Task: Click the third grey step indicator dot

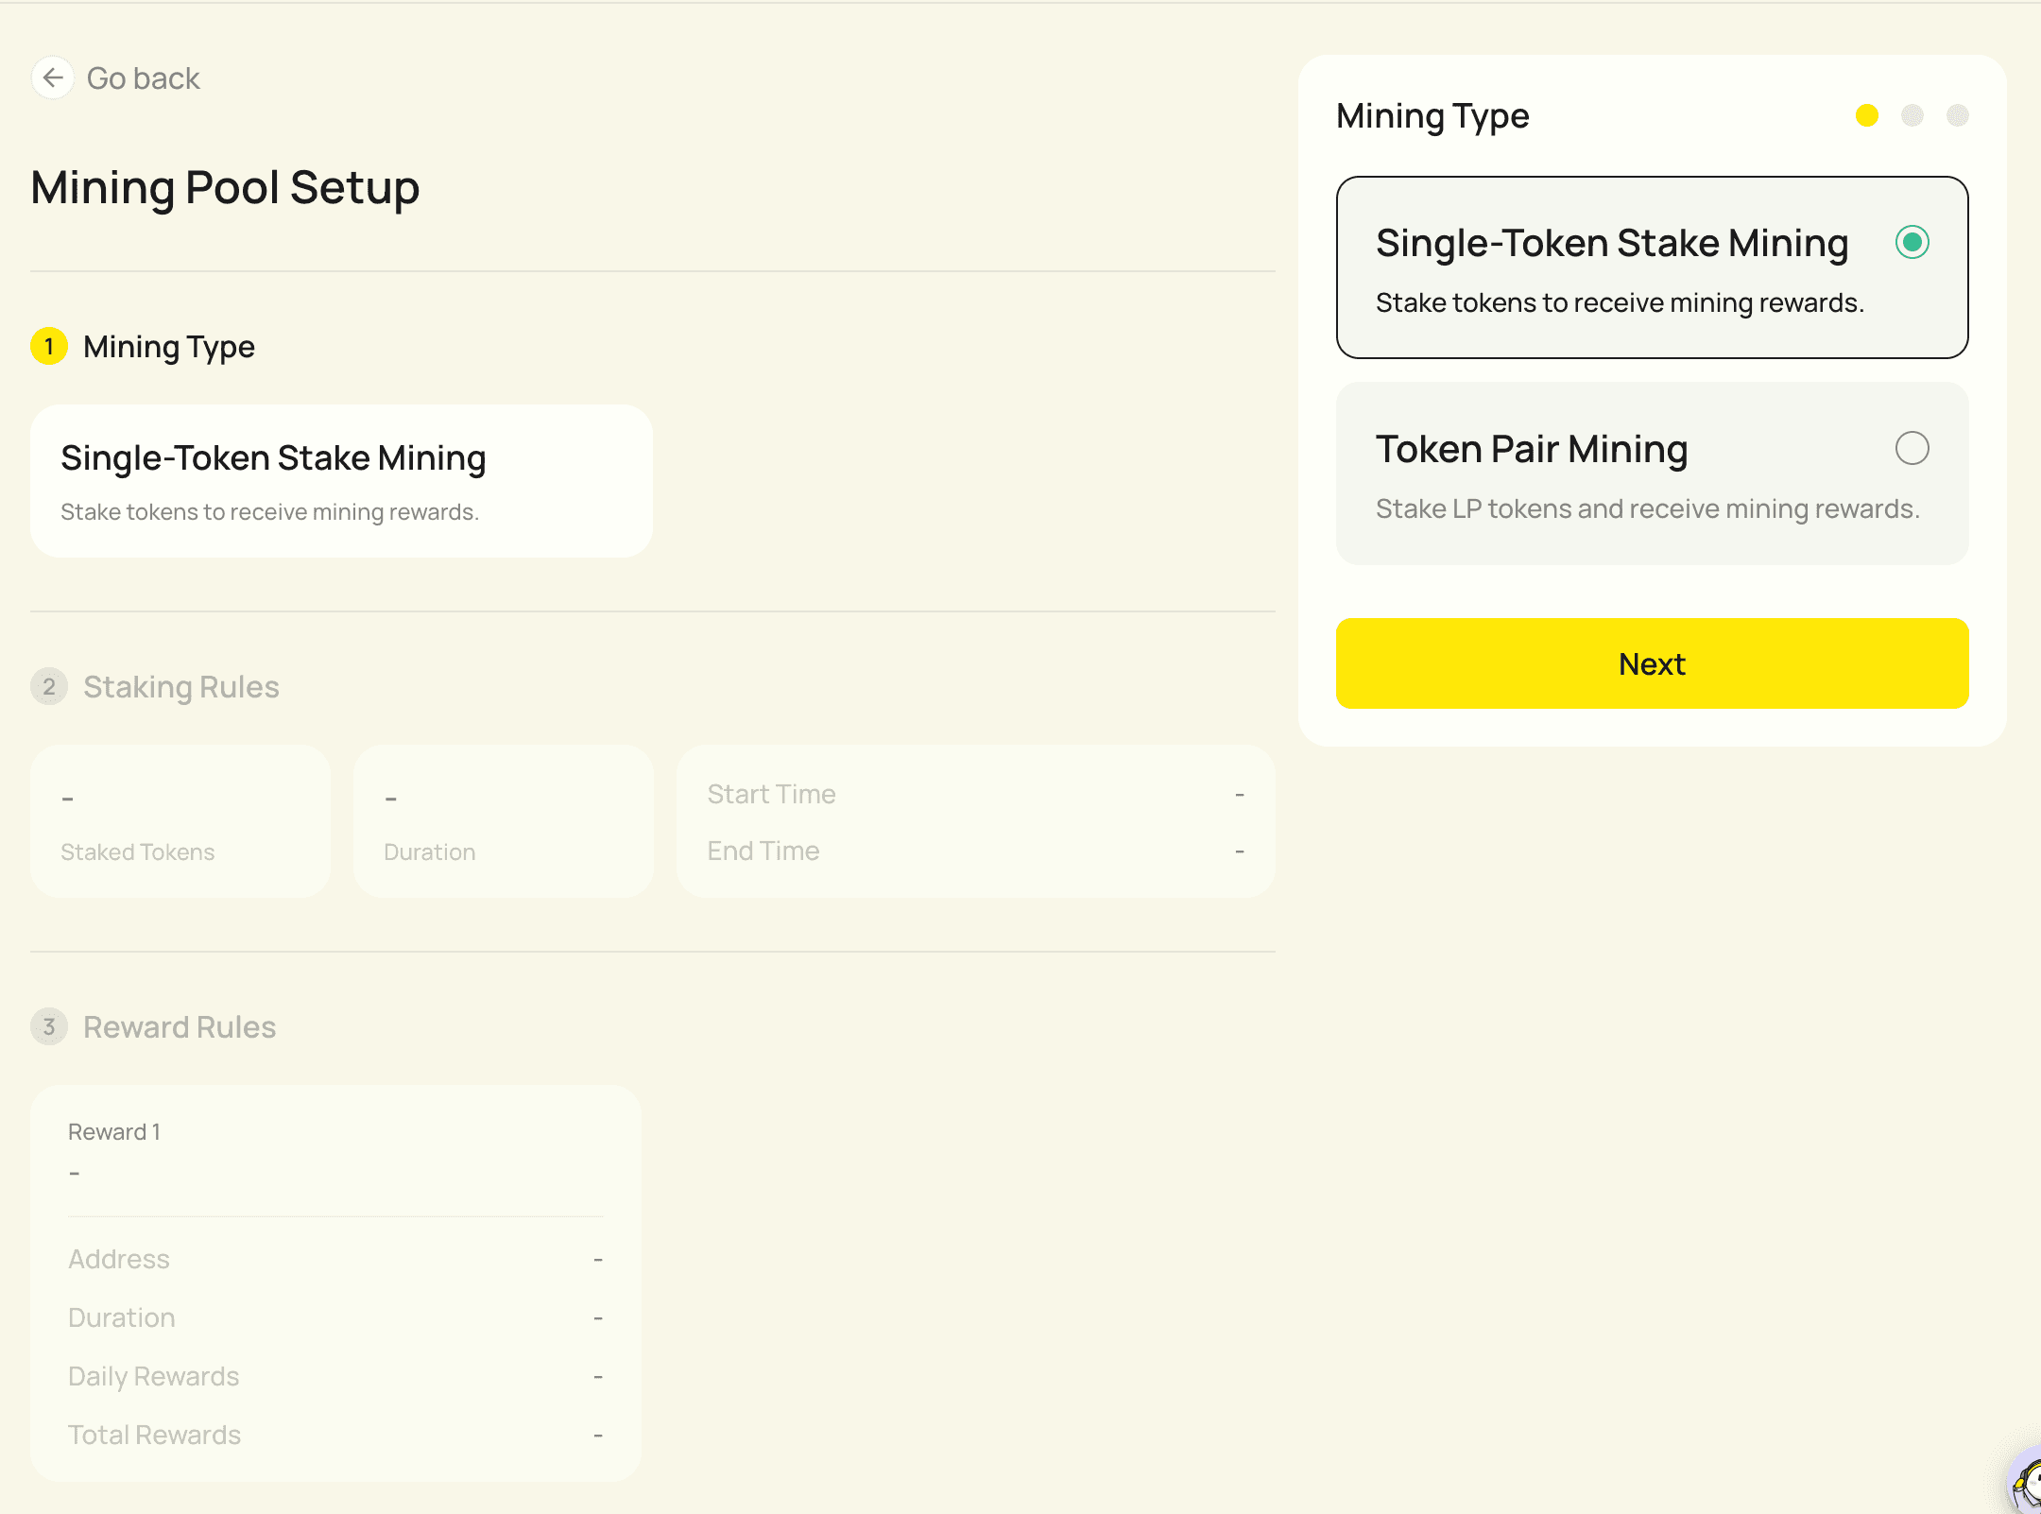Action: [x=1957, y=115]
